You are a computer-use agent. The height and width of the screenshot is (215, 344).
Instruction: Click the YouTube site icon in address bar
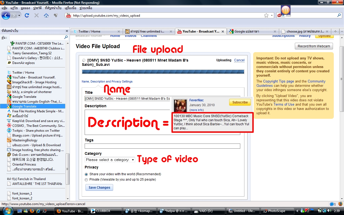69,15
